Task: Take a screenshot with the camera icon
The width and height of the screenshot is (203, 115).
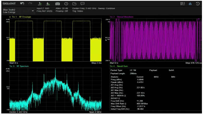Action: point(58,4)
